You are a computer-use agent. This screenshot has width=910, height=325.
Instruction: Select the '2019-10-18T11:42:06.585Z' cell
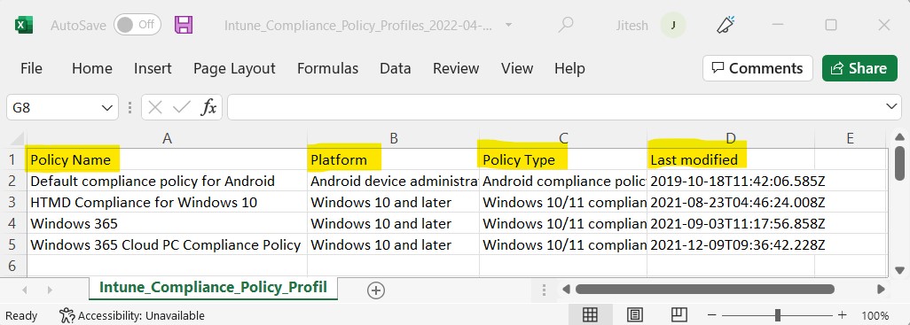[731, 182]
